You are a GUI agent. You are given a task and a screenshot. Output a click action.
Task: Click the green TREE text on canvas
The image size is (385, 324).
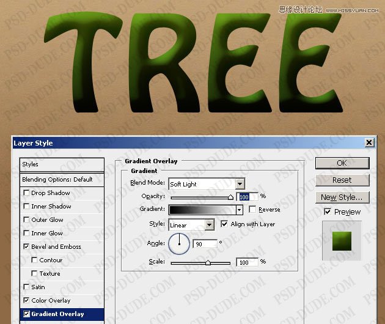coord(193,62)
